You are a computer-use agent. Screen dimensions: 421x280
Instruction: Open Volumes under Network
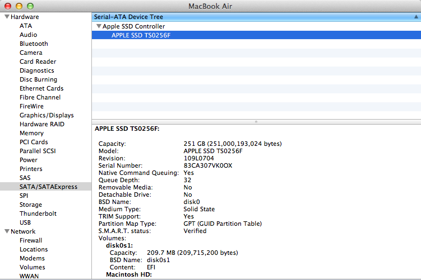coord(32,267)
